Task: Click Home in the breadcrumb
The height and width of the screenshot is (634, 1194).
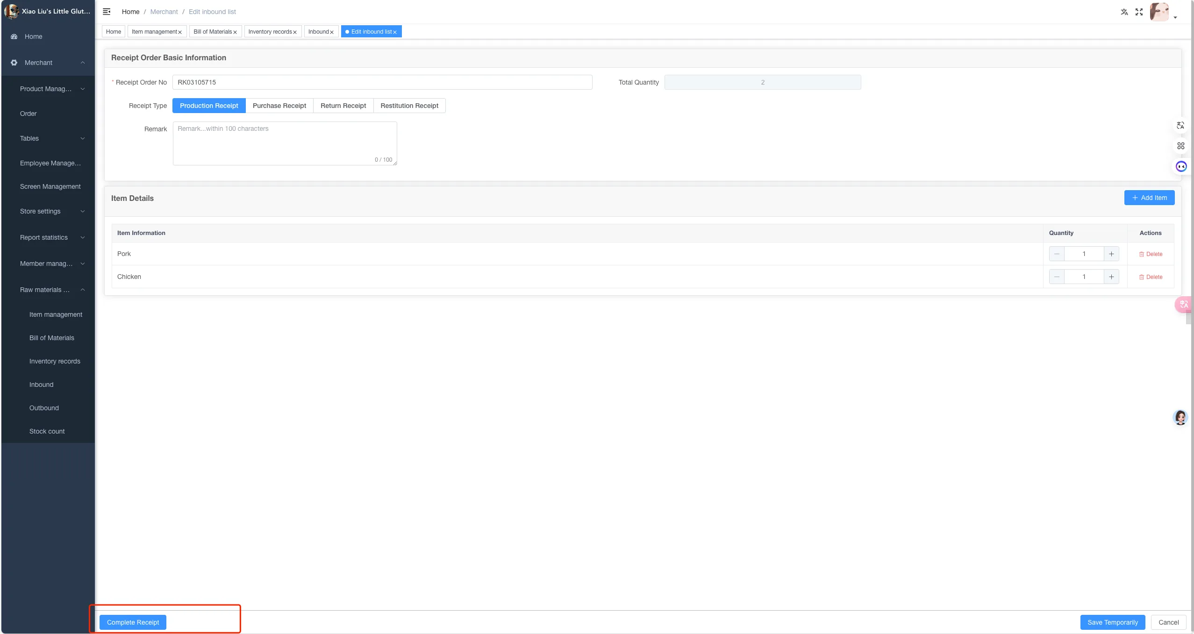Action: point(130,12)
